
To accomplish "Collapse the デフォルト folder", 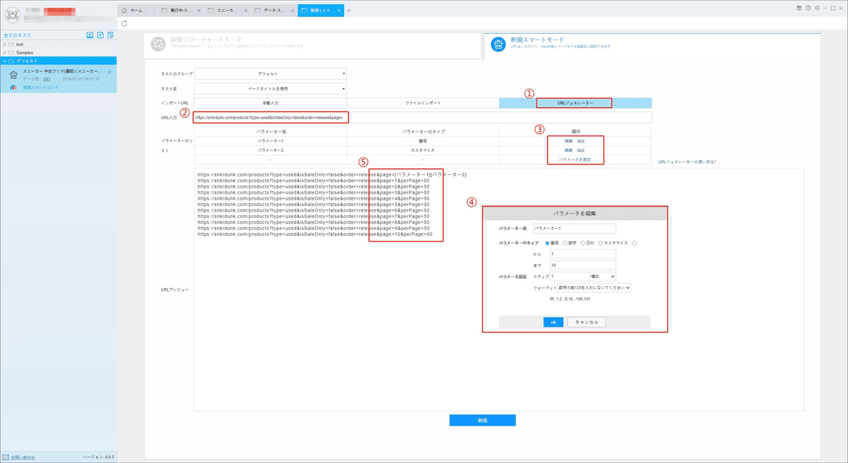I will (x=4, y=61).
